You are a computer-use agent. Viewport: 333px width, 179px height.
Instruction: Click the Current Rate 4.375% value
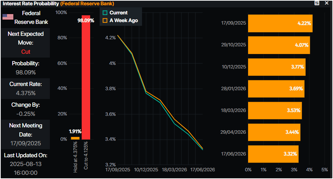[x=26, y=93]
